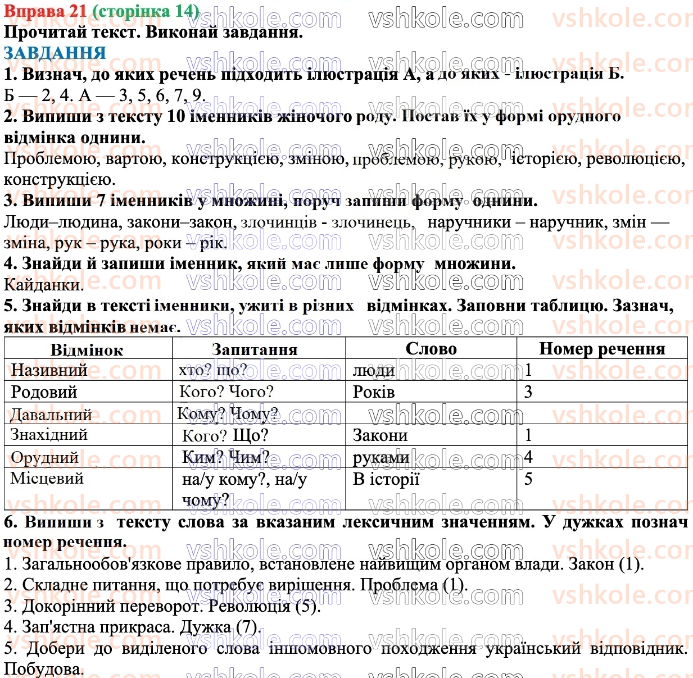Click the word 'революцією,' in task 2 answer
Image resolution: width=693 pixels, height=678 pixels.
click(x=636, y=159)
